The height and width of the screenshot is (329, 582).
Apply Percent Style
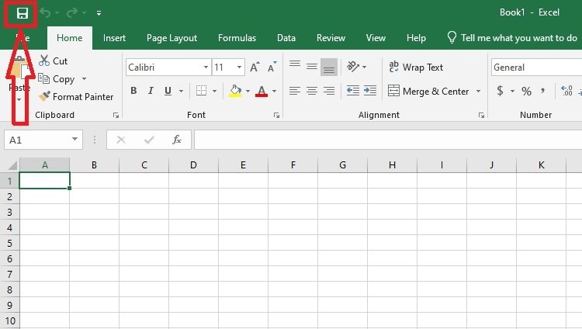[526, 91]
